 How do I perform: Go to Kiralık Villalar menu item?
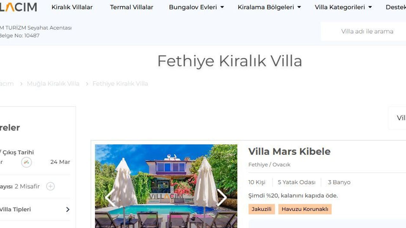[x=72, y=7]
